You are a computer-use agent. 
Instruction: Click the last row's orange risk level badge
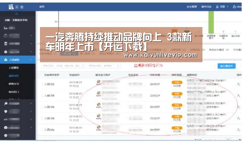click(177, 128)
